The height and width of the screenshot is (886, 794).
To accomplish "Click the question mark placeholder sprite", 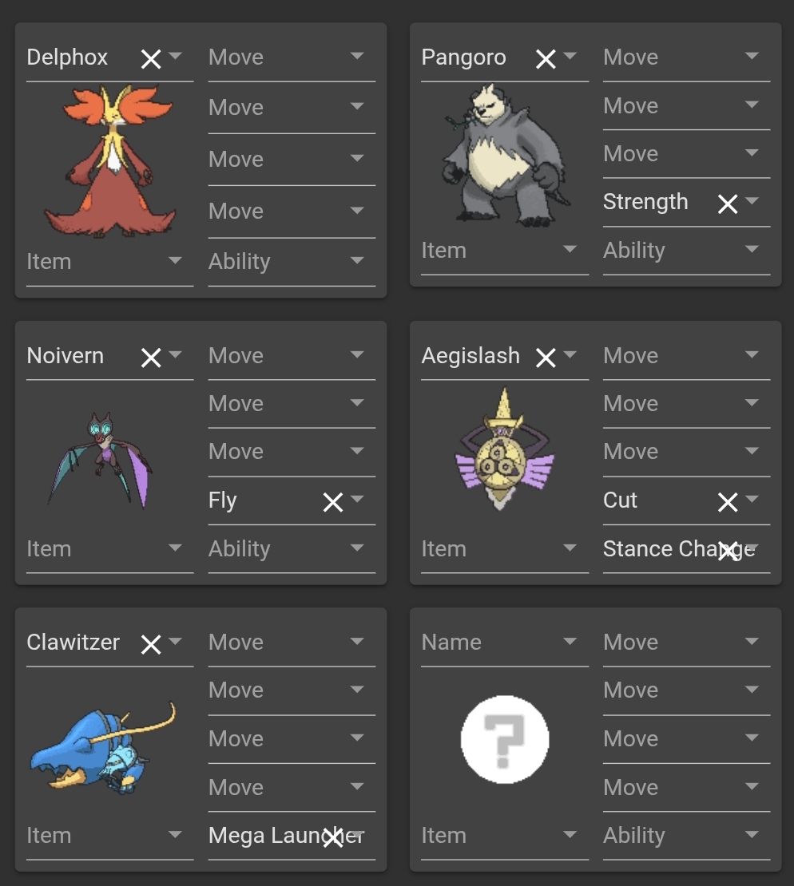I will click(505, 739).
